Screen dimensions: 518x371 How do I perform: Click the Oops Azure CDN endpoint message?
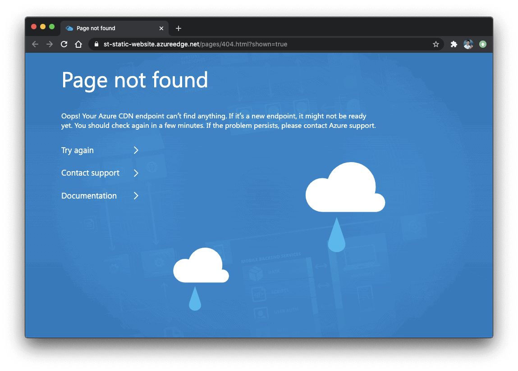point(218,121)
